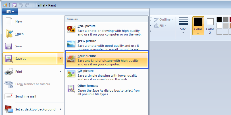Click the JPEG landscape thumbnail icon
The height and width of the screenshot is (115, 231).
click(71, 44)
